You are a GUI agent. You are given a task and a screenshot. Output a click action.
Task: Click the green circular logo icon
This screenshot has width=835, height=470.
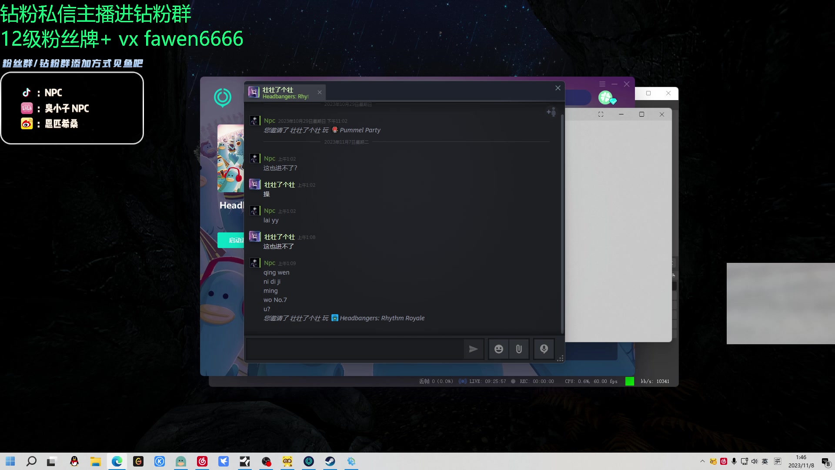click(223, 97)
